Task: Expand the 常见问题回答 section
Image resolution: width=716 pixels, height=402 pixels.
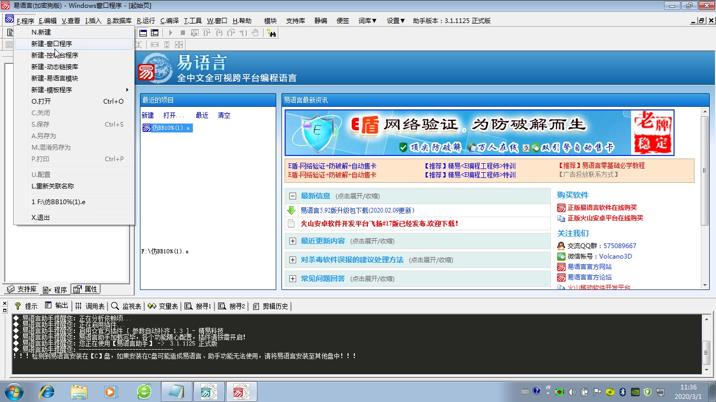Action: coord(292,279)
